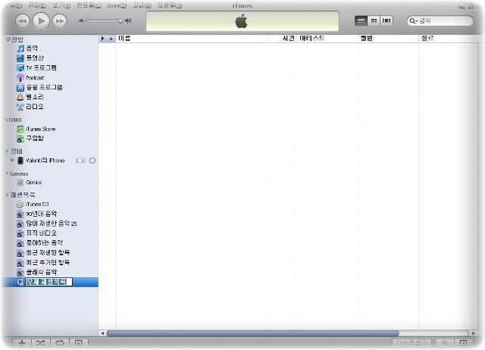
Task: Open the 고급(A) menu
Action: [142, 5]
